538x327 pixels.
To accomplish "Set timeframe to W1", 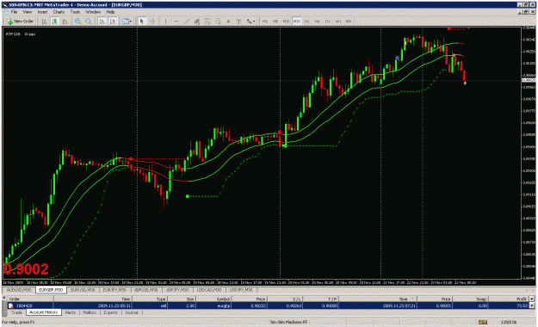I will point(338,22).
